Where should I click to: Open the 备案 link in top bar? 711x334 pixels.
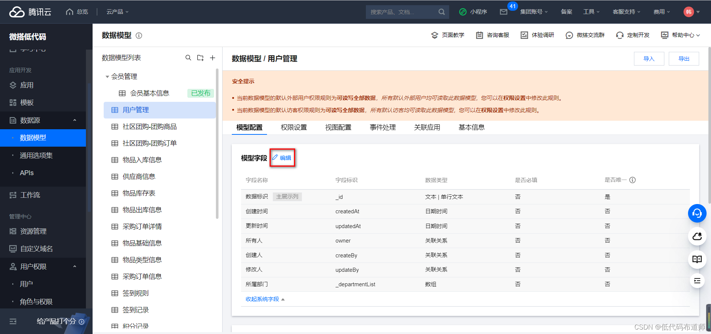coord(566,12)
